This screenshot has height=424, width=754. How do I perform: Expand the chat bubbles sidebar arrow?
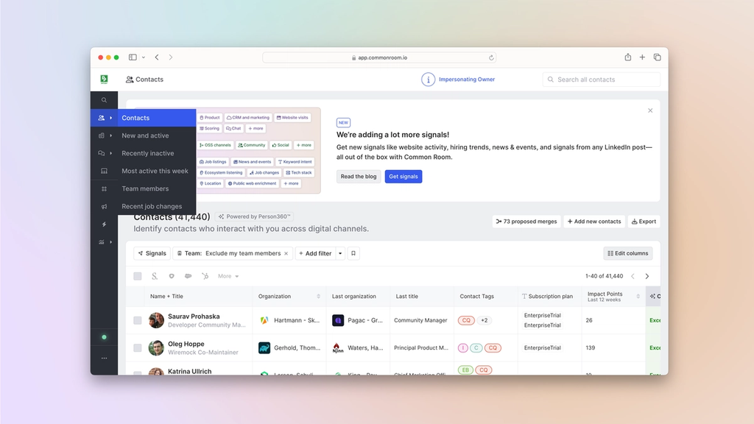[x=110, y=153]
